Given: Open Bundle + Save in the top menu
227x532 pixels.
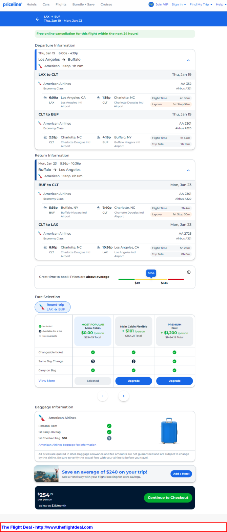Looking at the screenshot, I should pos(83,4).
